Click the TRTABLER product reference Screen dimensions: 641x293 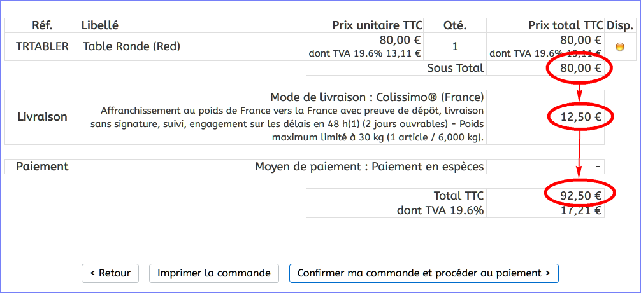point(42,46)
